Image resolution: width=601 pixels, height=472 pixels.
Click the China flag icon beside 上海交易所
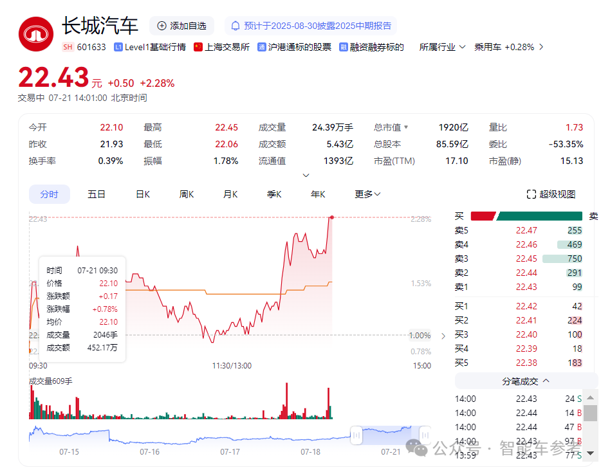click(x=198, y=47)
